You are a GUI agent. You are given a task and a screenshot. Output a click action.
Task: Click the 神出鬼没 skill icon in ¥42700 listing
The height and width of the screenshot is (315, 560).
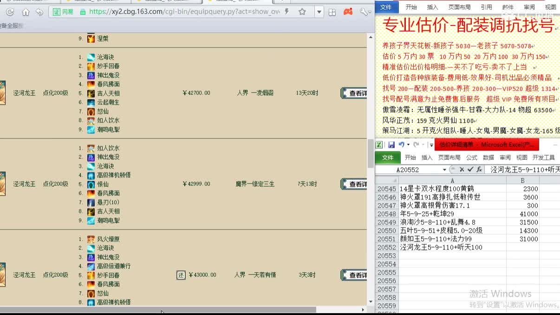point(91,75)
